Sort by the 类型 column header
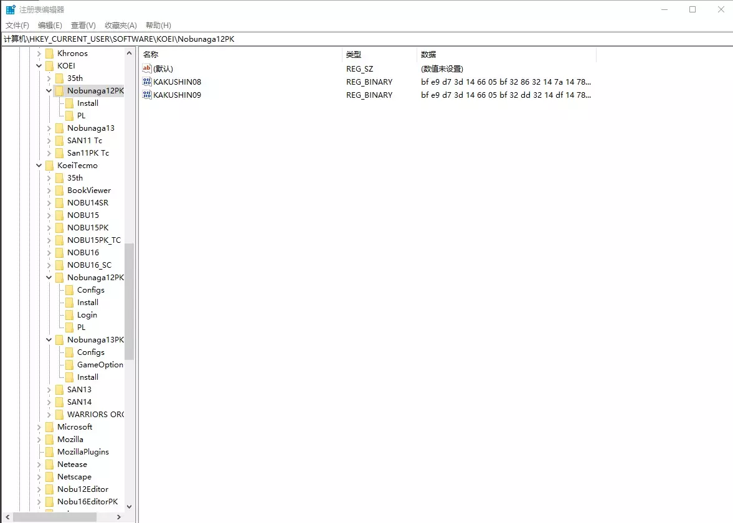The height and width of the screenshot is (523, 733). 379,55
